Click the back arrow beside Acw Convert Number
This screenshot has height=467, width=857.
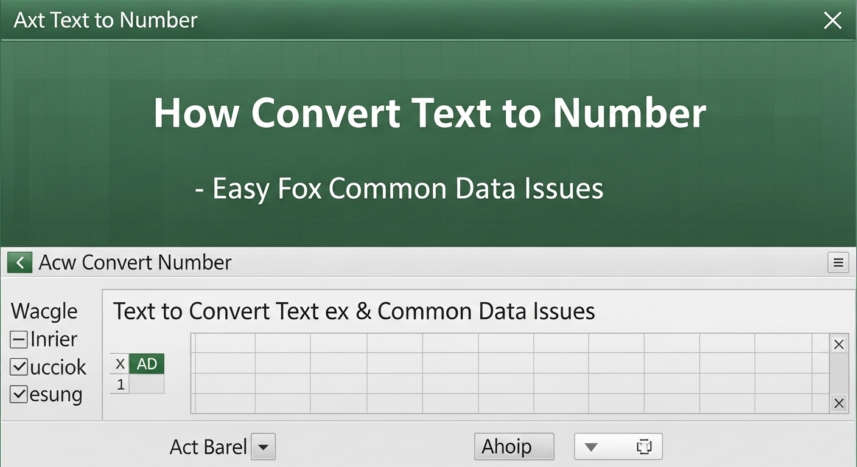(x=19, y=262)
